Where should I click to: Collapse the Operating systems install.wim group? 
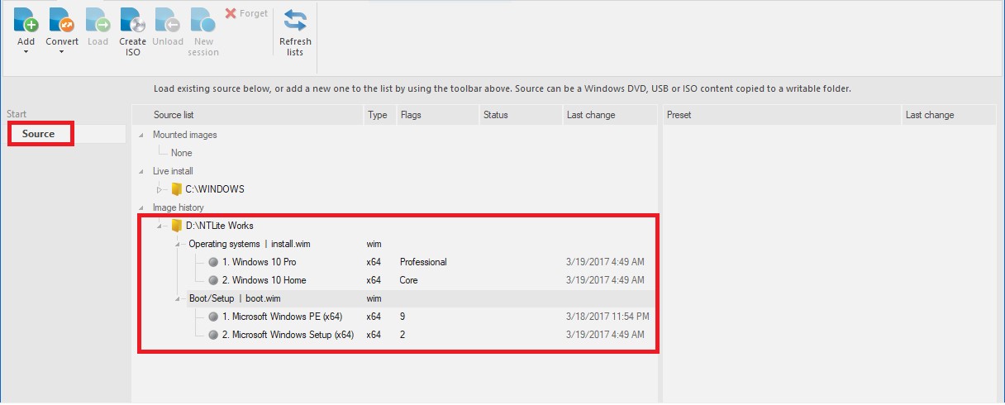(178, 244)
